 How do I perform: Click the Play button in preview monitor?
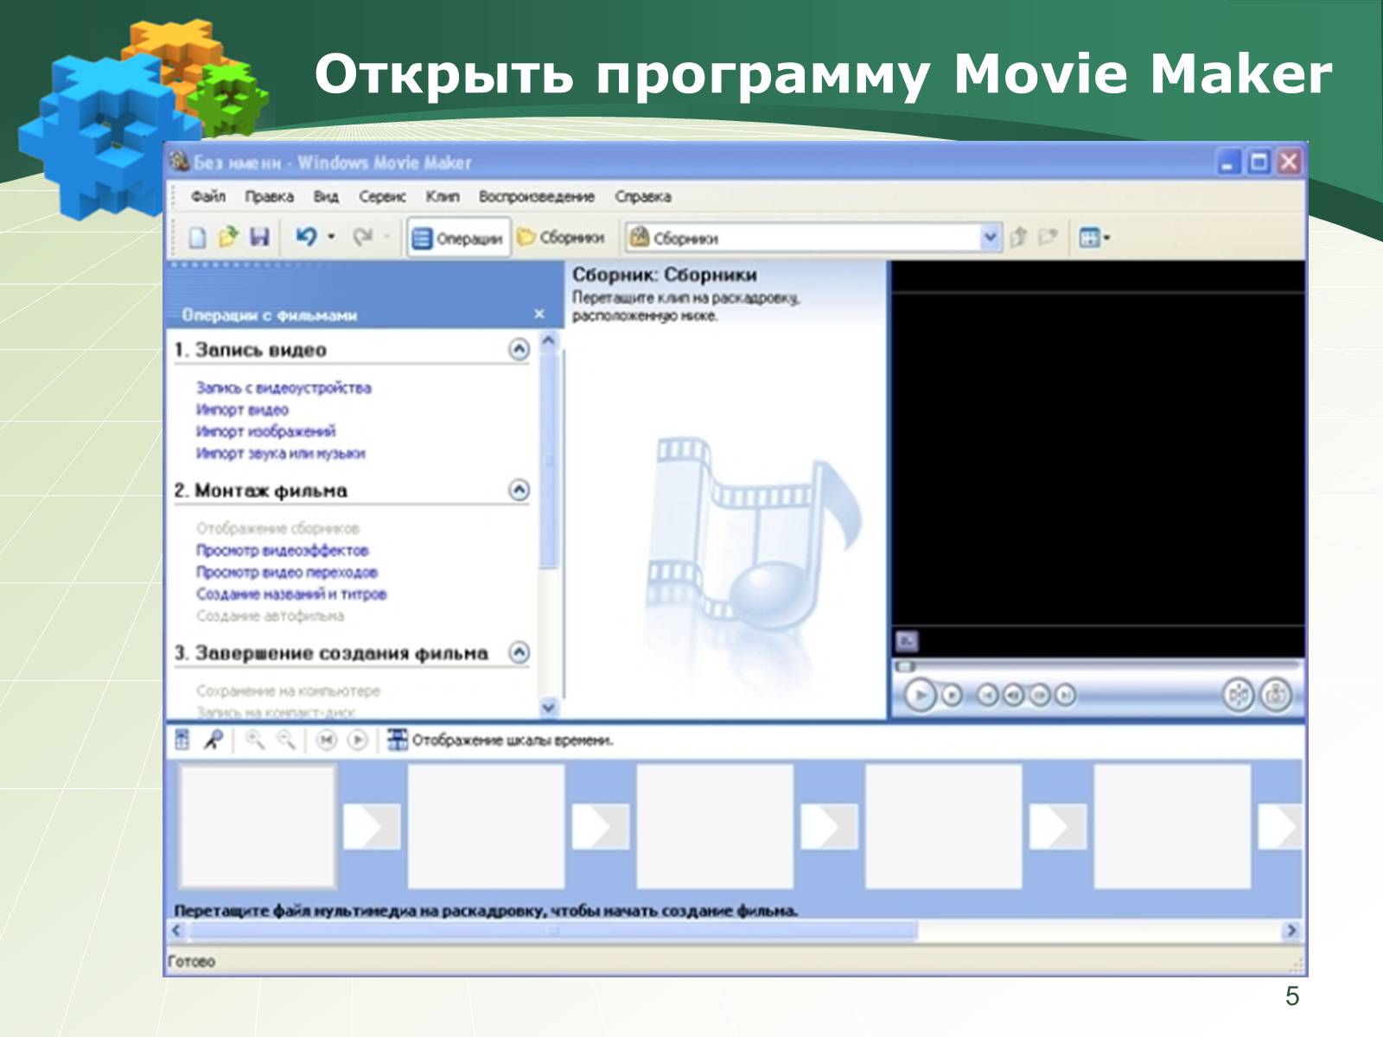921,695
